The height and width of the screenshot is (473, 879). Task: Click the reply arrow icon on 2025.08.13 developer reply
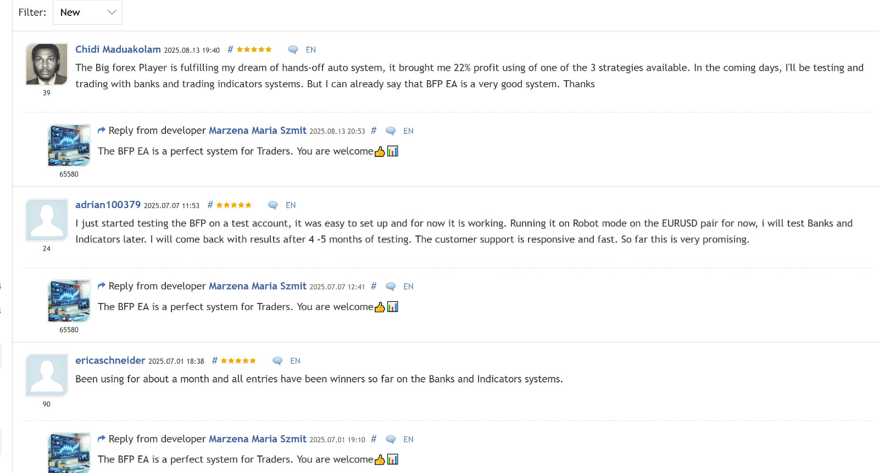[x=102, y=130]
